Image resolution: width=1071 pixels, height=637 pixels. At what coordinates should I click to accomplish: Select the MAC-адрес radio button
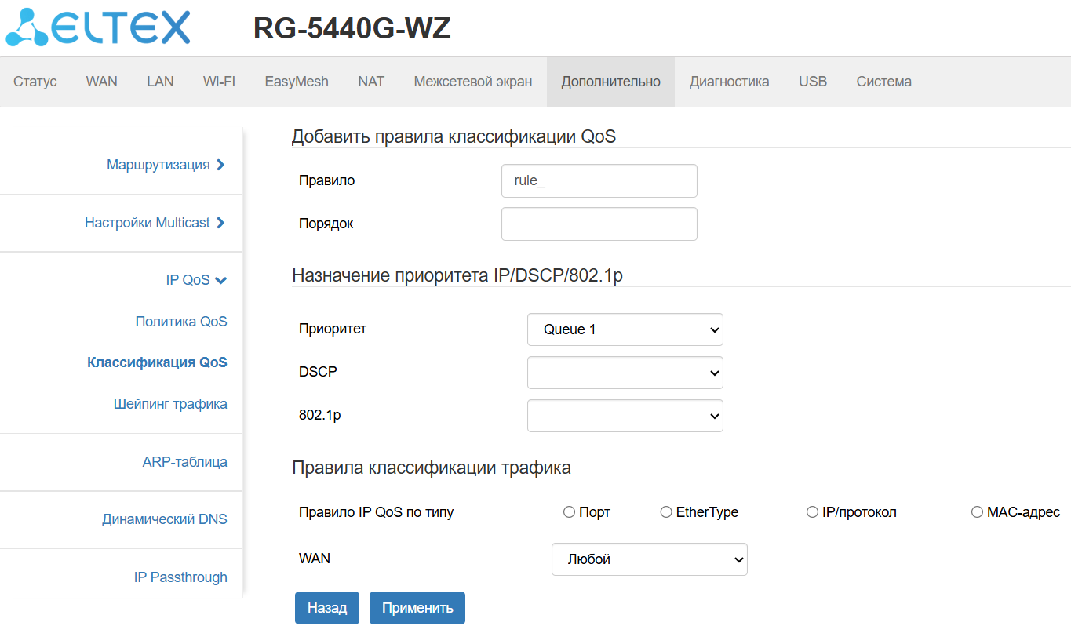pos(977,512)
